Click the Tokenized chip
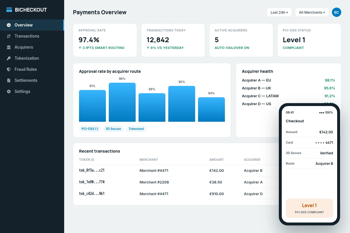 (x=136, y=129)
